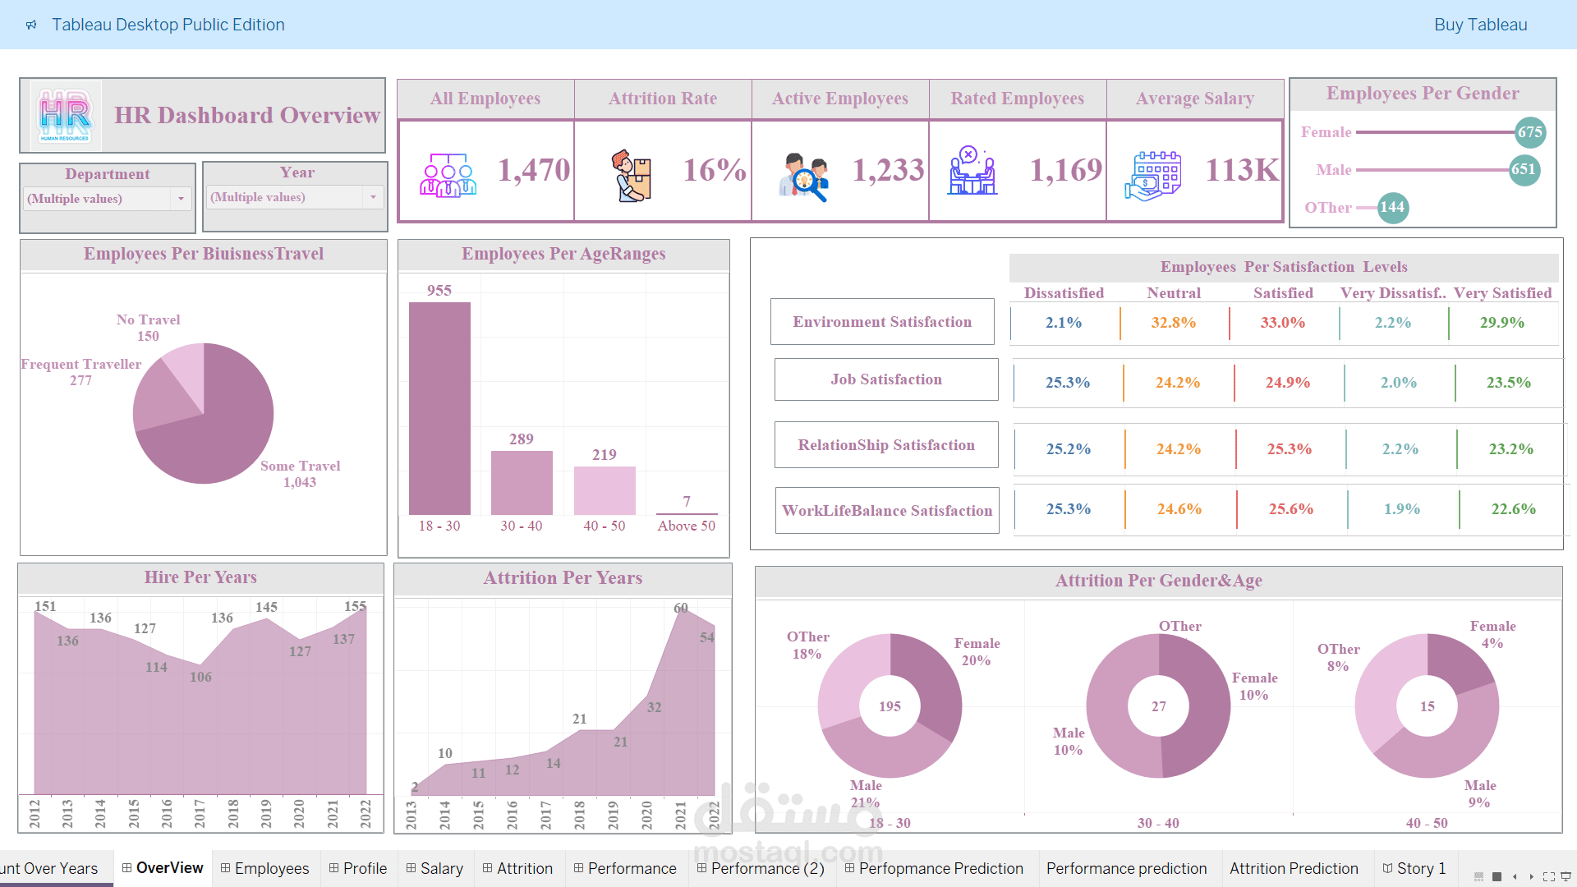Click the 27 donut chart center

[1159, 706]
